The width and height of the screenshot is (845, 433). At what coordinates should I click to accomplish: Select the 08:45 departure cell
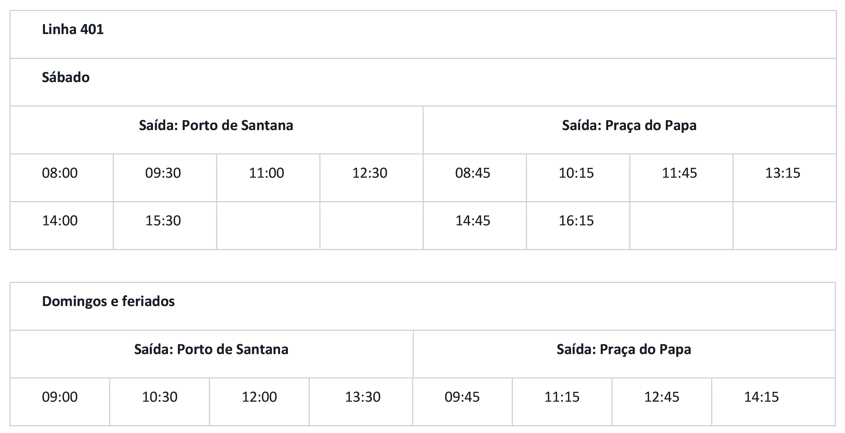tap(473, 173)
